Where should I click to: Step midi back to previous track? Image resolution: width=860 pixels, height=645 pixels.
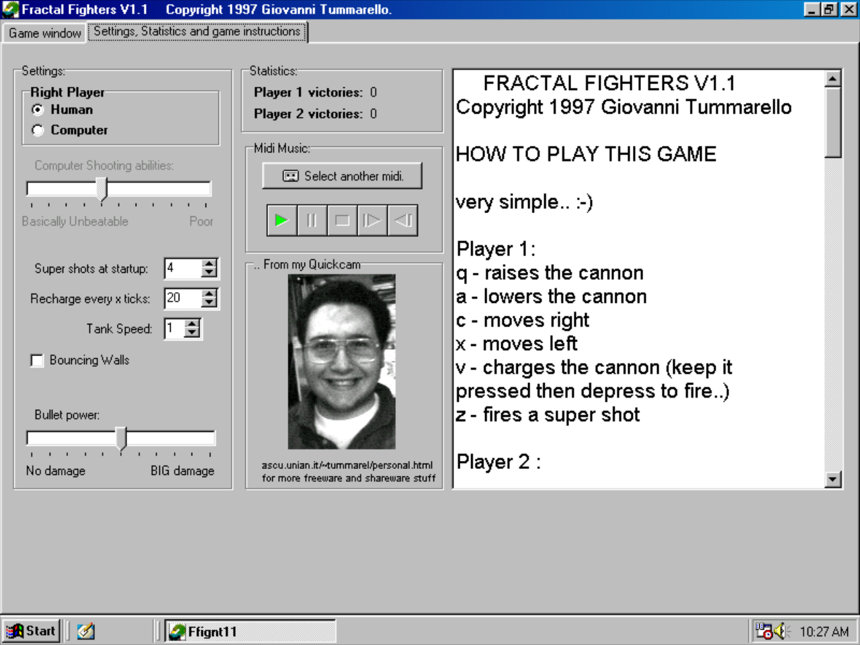tap(402, 220)
